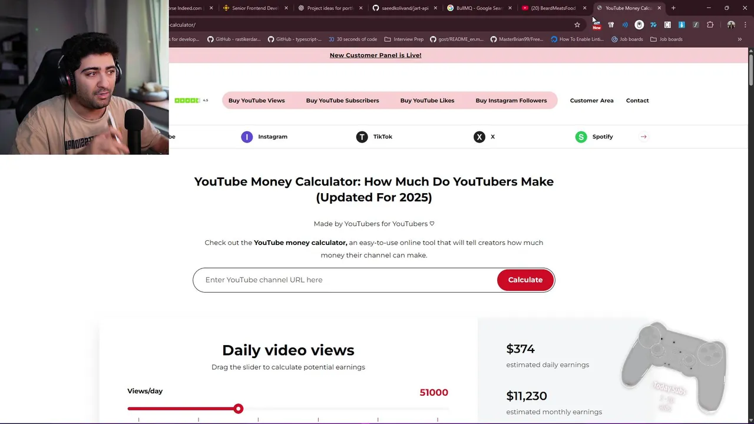Open the GitHub typescript bookmark
The image size is (754, 424).
click(294, 39)
